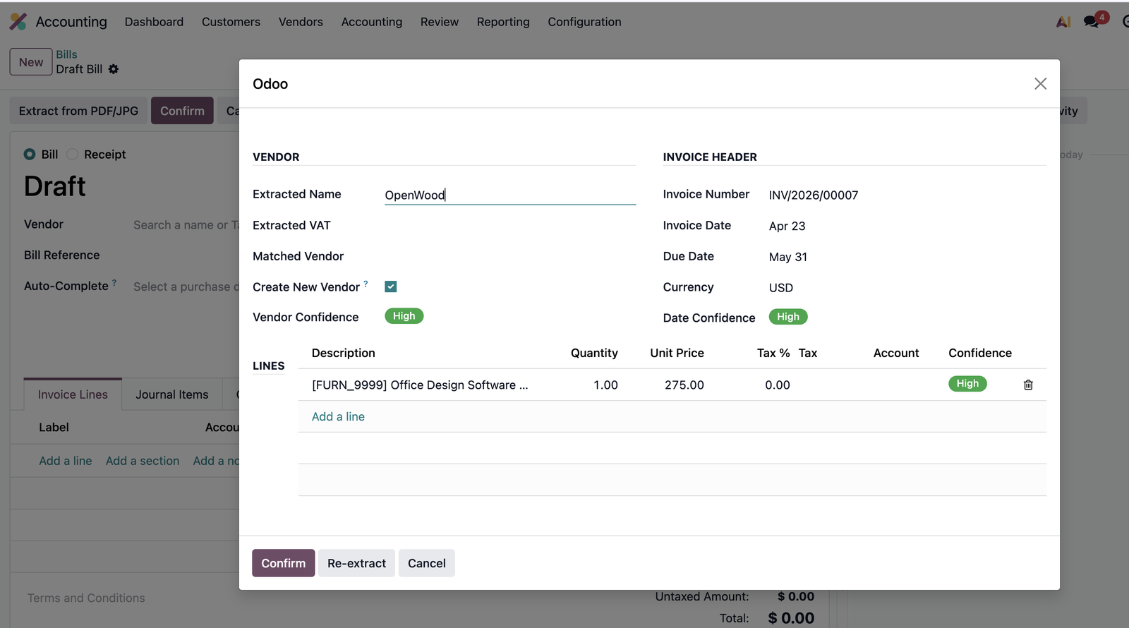Cancel the extraction dialog
The height and width of the screenshot is (628, 1129).
(x=427, y=563)
